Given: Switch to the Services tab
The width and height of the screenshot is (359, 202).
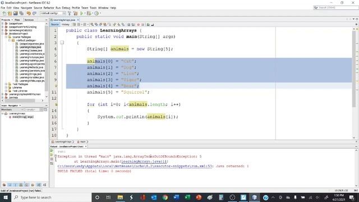Looking at the screenshot, I should point(29,20).
